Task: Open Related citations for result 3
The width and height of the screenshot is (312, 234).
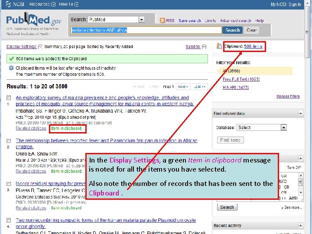Action: coord(31,208)
